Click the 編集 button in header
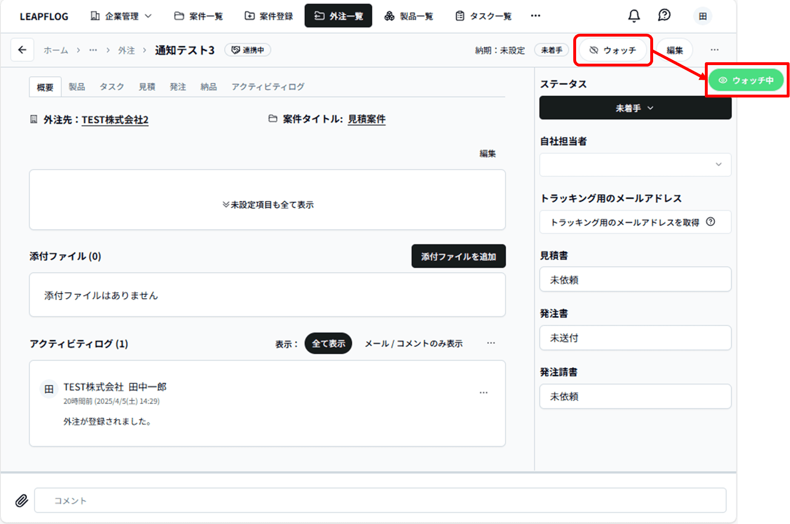 tap(674, 50)
